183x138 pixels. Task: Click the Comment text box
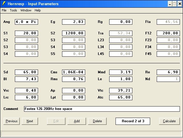coord(102,109)
